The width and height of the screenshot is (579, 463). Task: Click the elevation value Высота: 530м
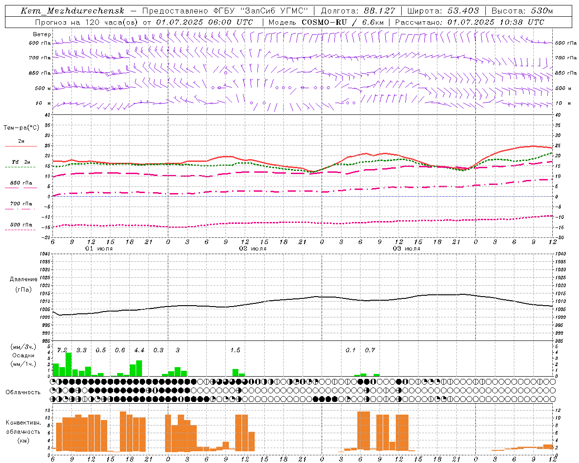(x=522, y=11)
